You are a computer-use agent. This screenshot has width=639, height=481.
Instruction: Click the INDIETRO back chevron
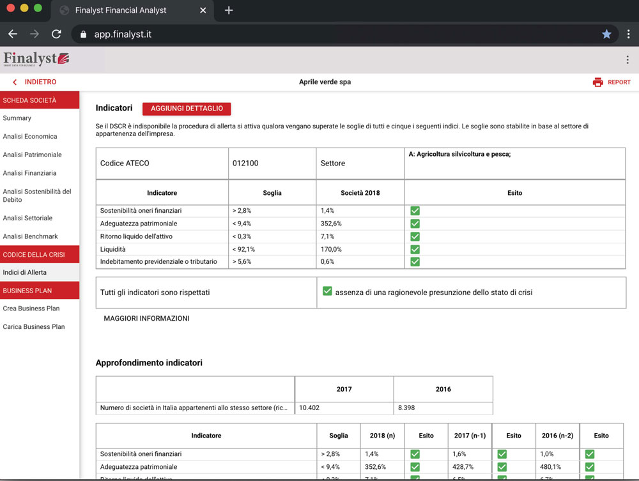point(15,82)
